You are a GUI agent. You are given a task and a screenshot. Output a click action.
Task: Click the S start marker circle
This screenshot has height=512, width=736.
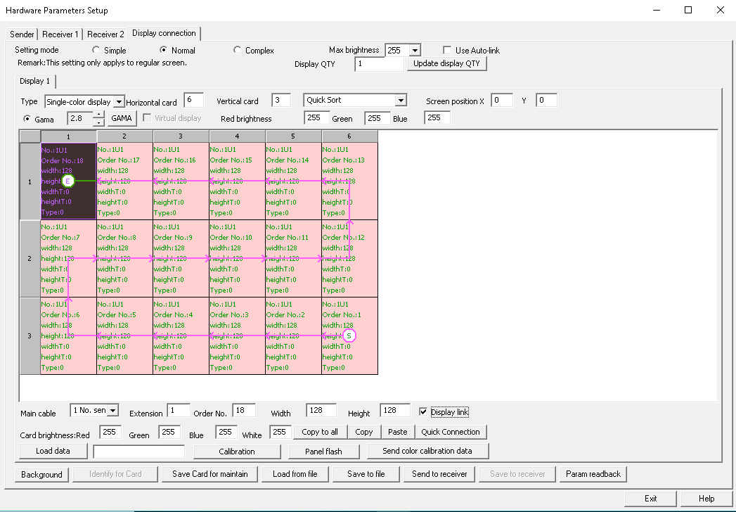[349, 335]
